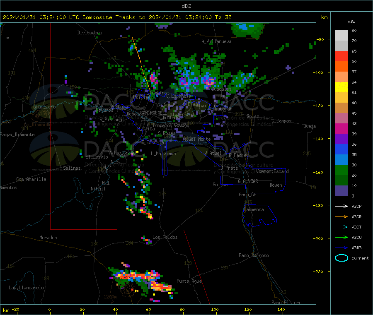Click the L_Malvinas map label
This screenshot has height=315, width=373.
(163, 154)
